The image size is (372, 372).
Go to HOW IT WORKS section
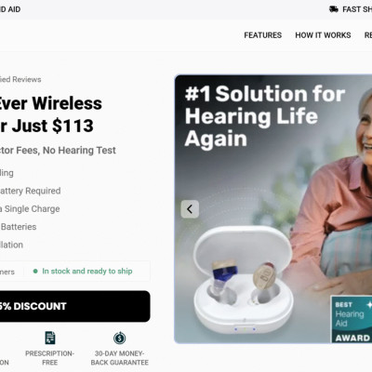point(323,35)
